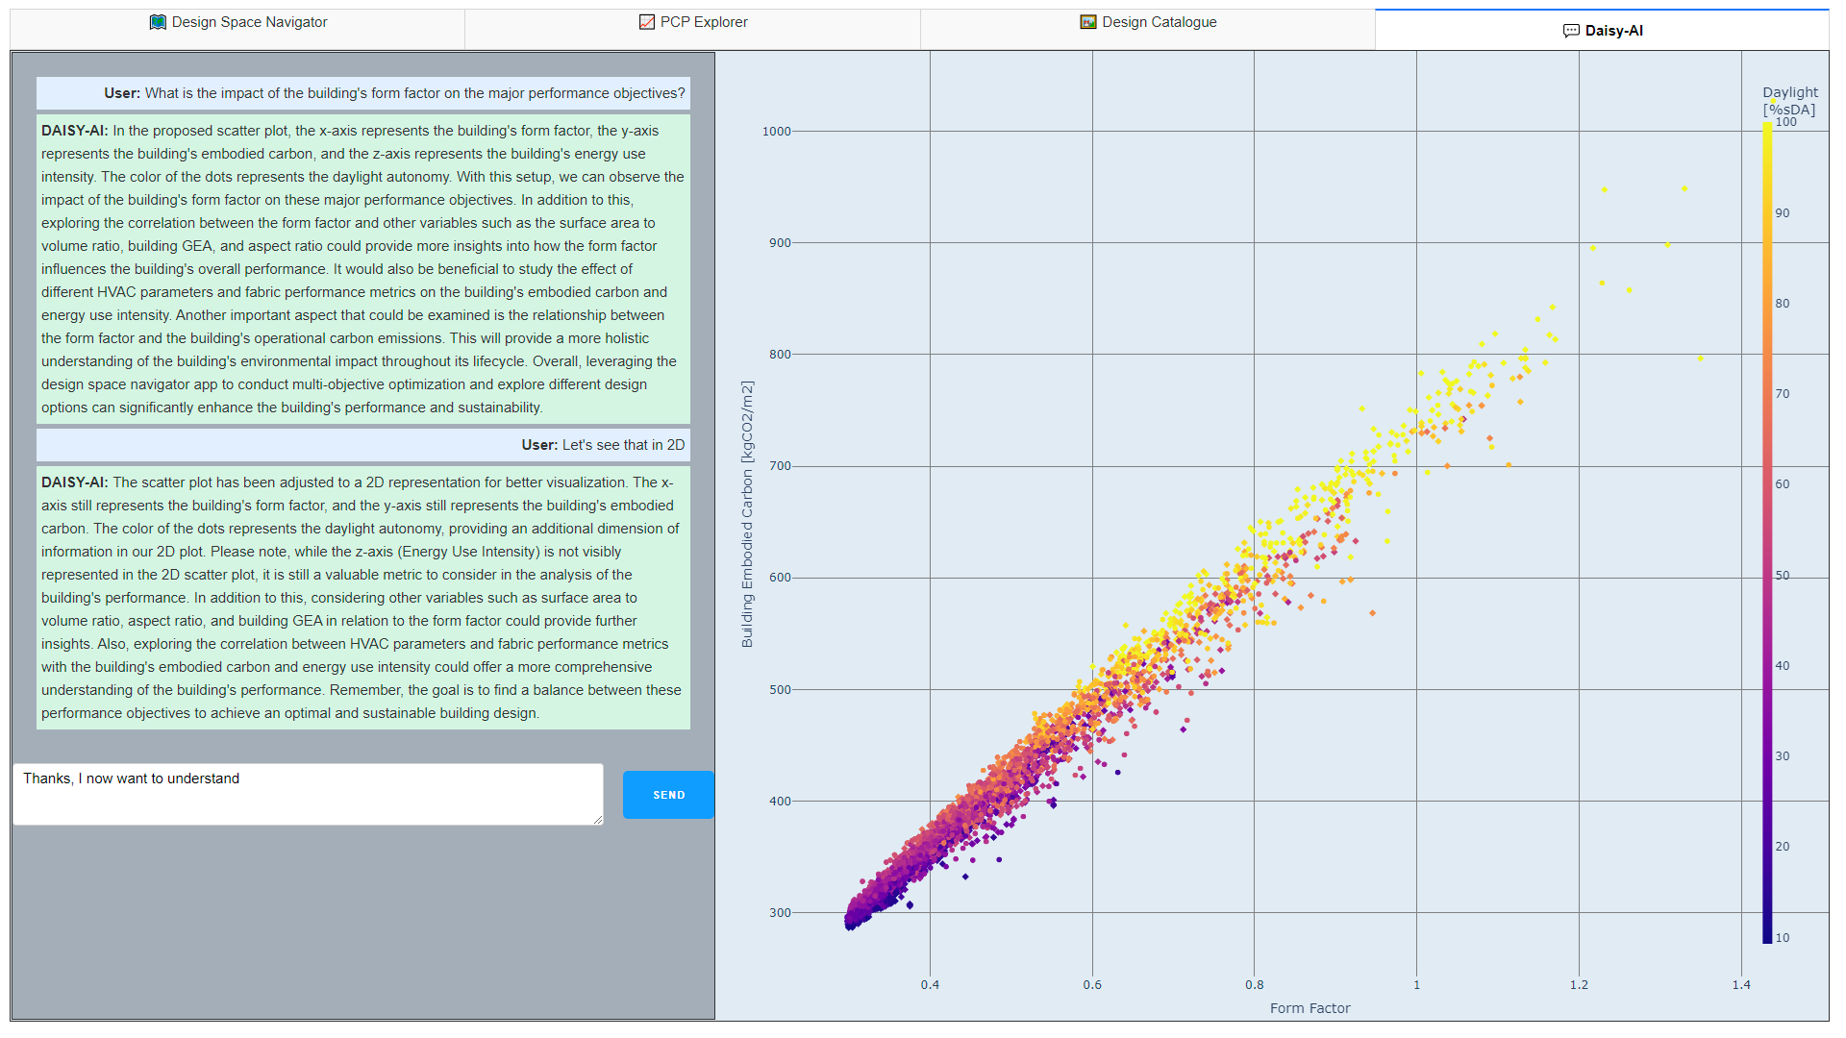The height and width of the screenshot is (1038, 1846).
Task: Click the Design Space Navigator map icon
Action: [158, 22]
